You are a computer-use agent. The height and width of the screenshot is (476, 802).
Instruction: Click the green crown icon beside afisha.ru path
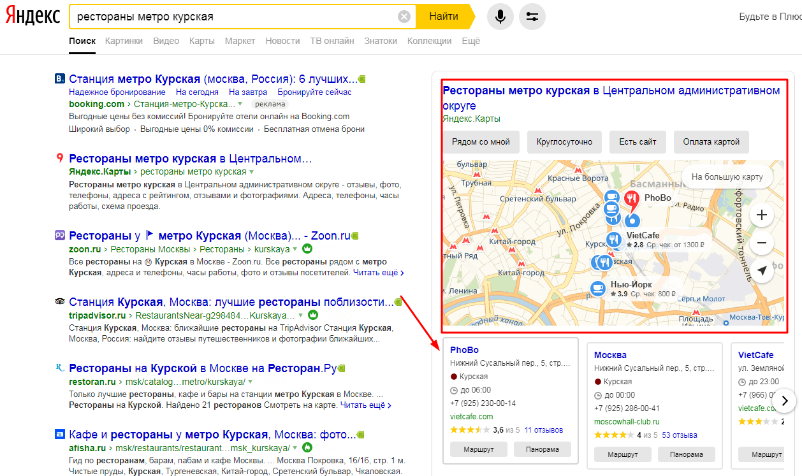pos(307,447)
